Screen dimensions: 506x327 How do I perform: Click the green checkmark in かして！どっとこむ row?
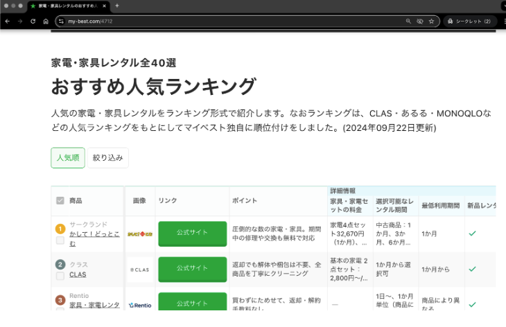(472, 233)
